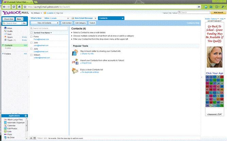Click the plus sign to add an event

(31, 138)
